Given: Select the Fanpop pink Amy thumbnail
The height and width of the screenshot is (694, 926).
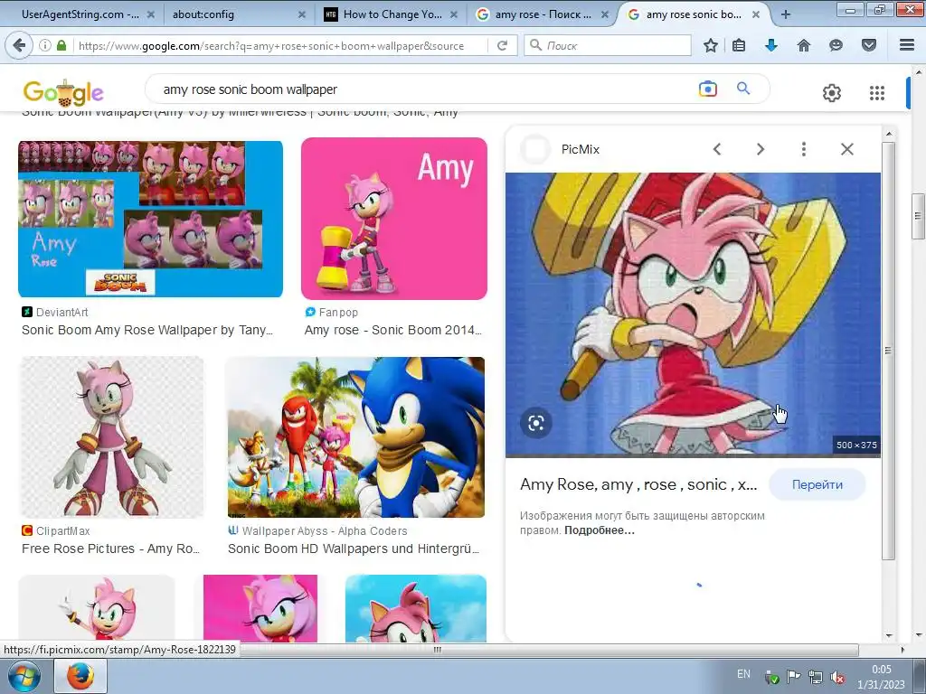Looking at the screenshot, I should 394,219.
